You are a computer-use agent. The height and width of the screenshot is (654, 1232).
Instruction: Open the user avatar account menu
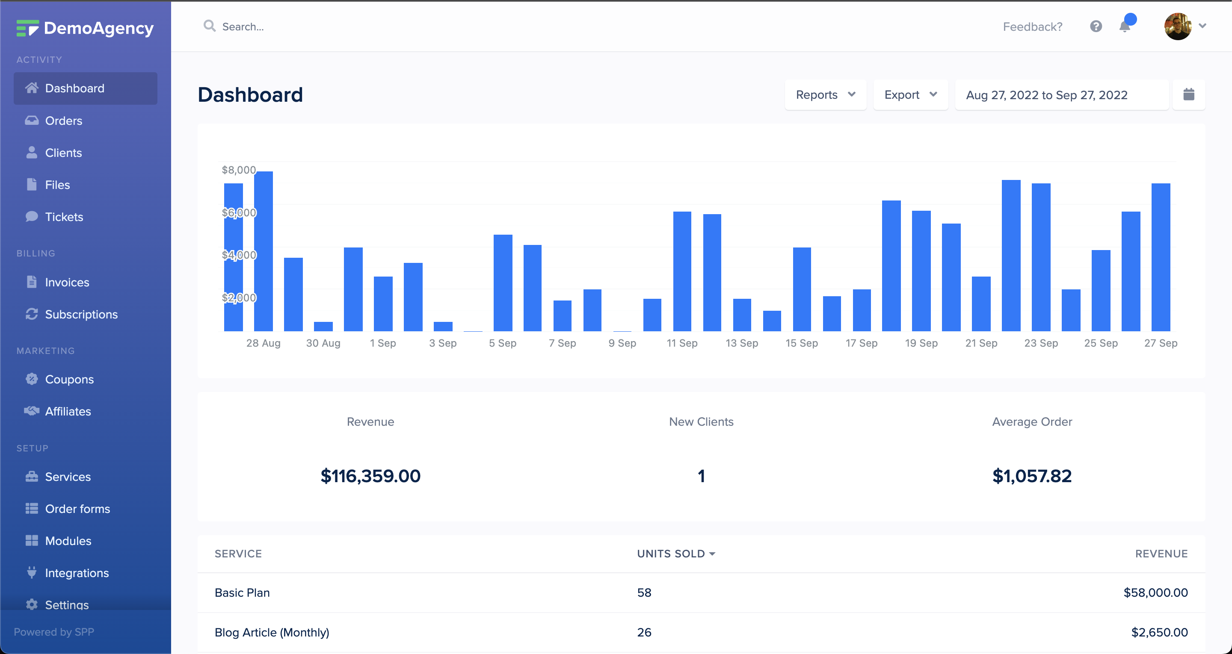coord(1179,27)
